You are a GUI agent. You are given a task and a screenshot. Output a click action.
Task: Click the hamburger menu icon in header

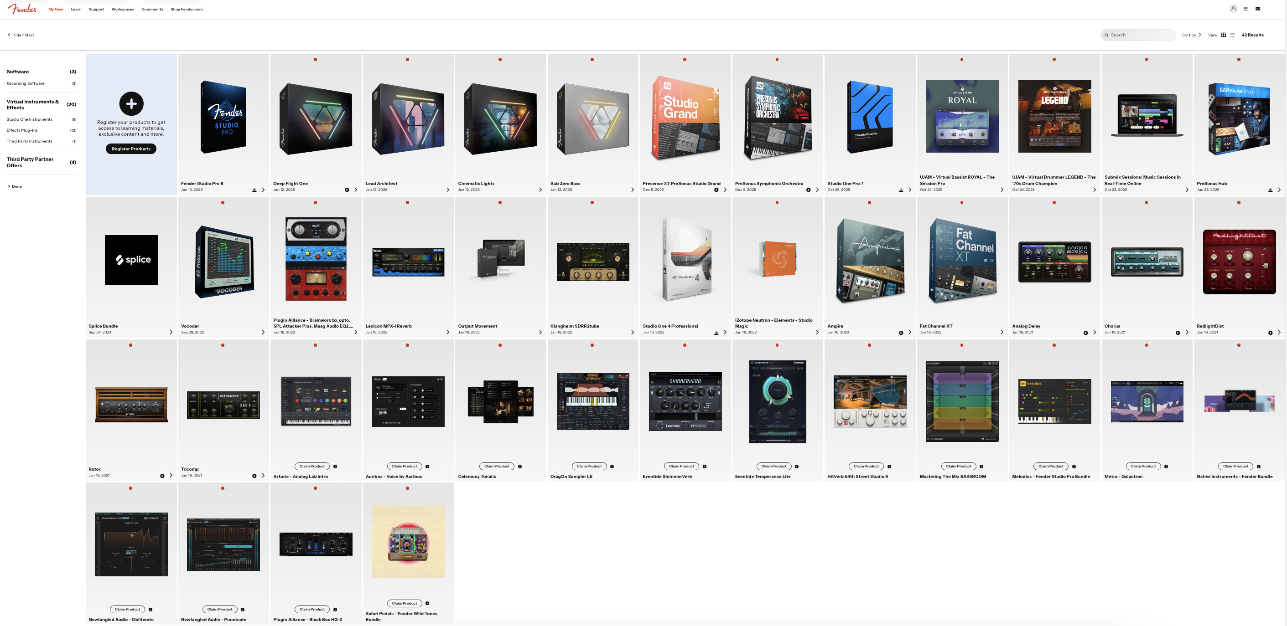click(x=1245, y=9)
